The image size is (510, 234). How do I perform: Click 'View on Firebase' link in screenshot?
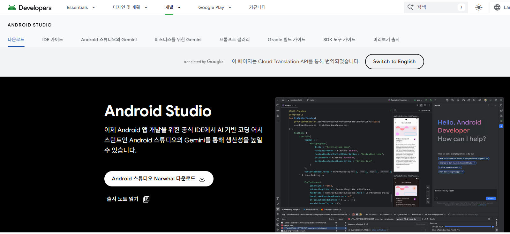point(380,230)
